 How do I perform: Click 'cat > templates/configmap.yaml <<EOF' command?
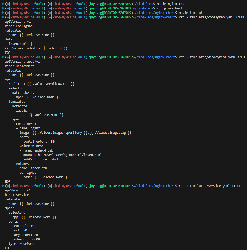tap(212, 17)
